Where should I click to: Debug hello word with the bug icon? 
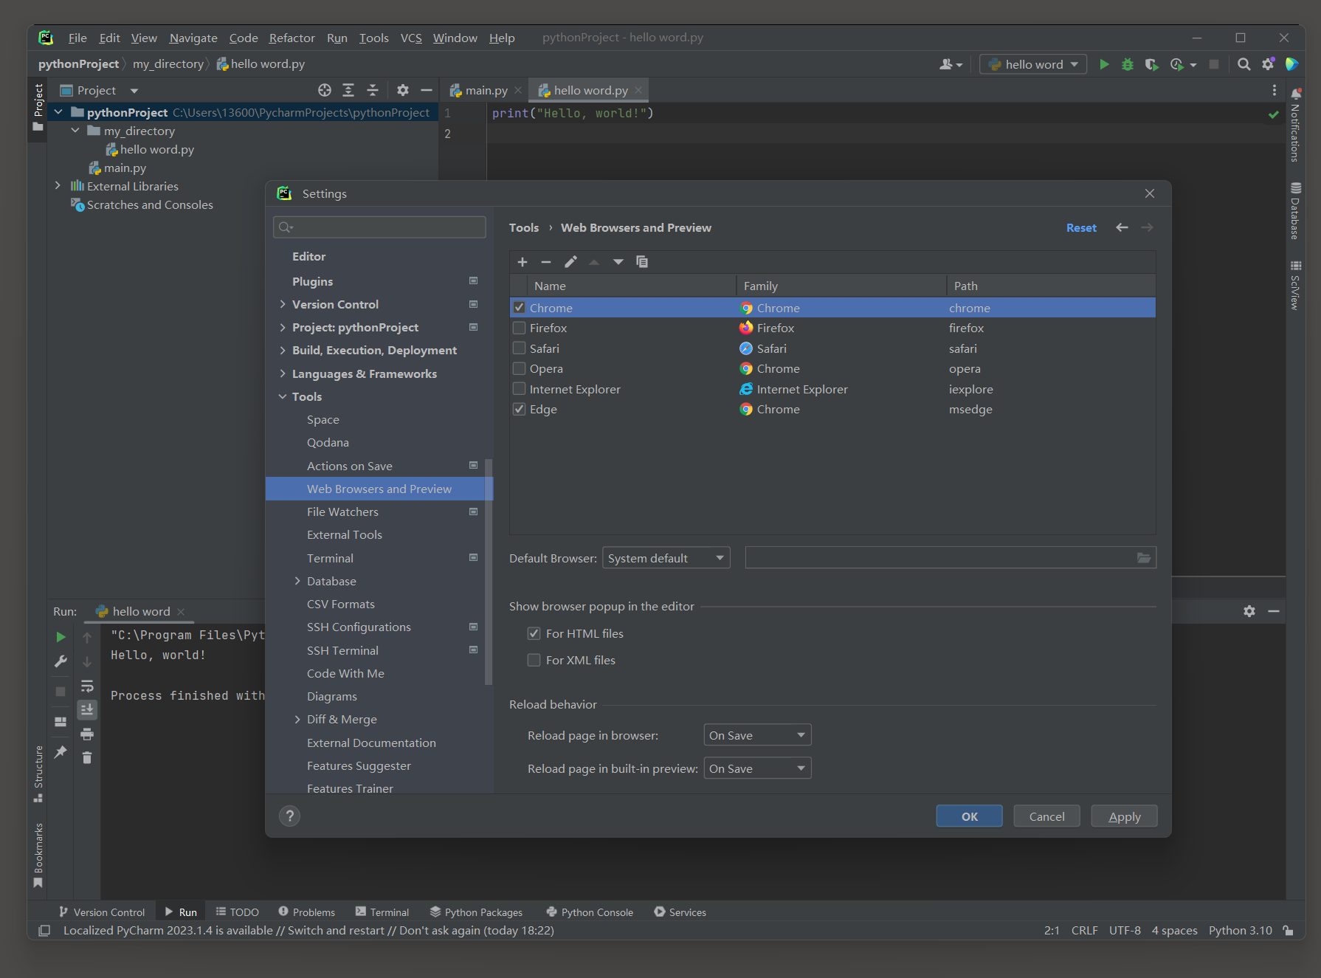[x=1127, y=64]
